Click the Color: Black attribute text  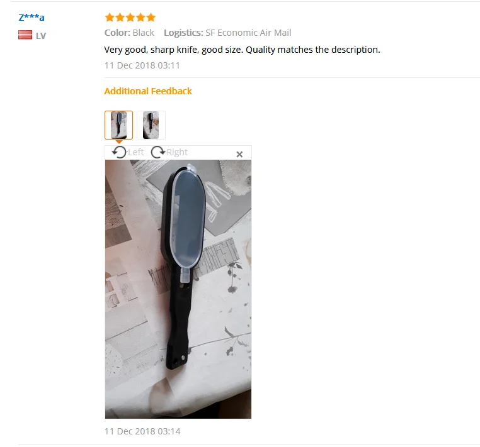tap(129, 33)
